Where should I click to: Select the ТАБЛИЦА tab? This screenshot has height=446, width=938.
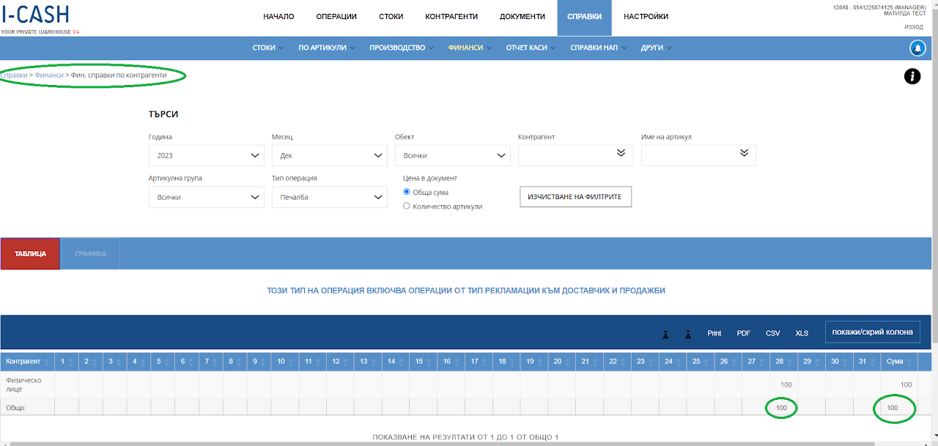click(30, 254)
